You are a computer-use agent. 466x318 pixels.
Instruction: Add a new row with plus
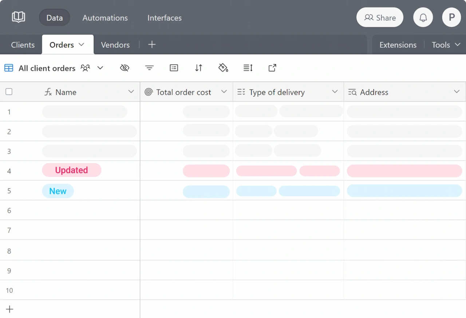click(x=9, y=309)
